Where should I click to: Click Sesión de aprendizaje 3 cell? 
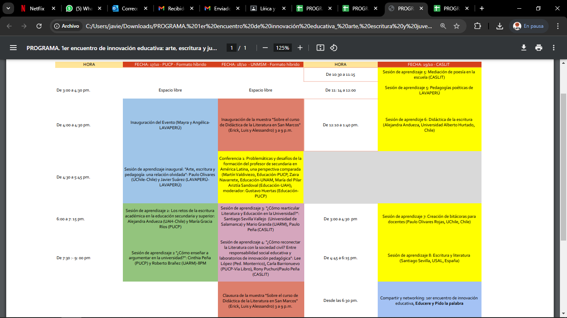[261, 219]
